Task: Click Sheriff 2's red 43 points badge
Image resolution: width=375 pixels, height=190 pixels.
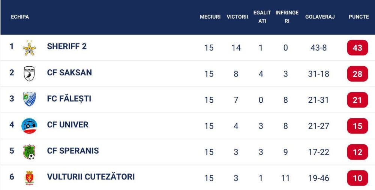Action: click(x=357, y=48)
